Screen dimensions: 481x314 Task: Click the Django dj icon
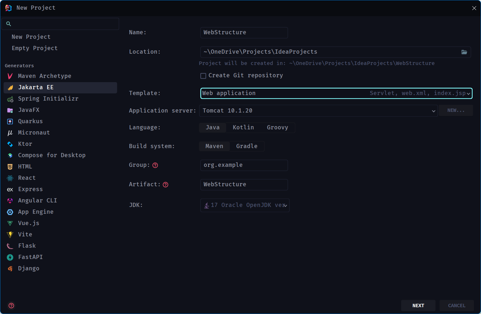pyautogui.click(x=10, y=269)
